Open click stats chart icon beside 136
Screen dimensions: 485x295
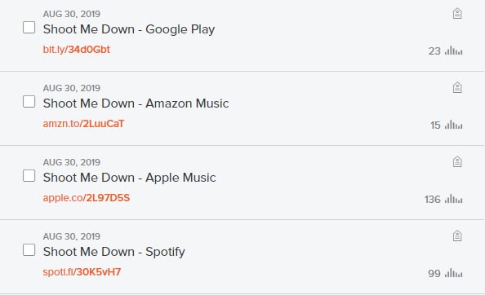pos(453,199)
